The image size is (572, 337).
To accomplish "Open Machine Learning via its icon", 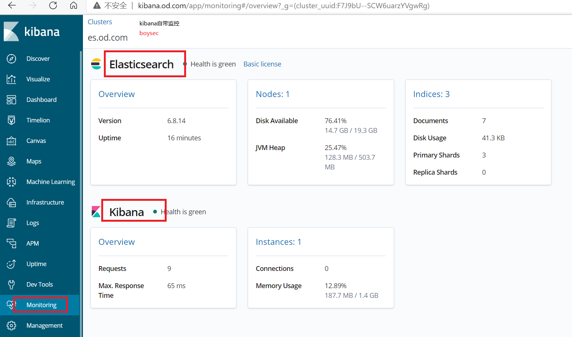I will pos(12,182).
